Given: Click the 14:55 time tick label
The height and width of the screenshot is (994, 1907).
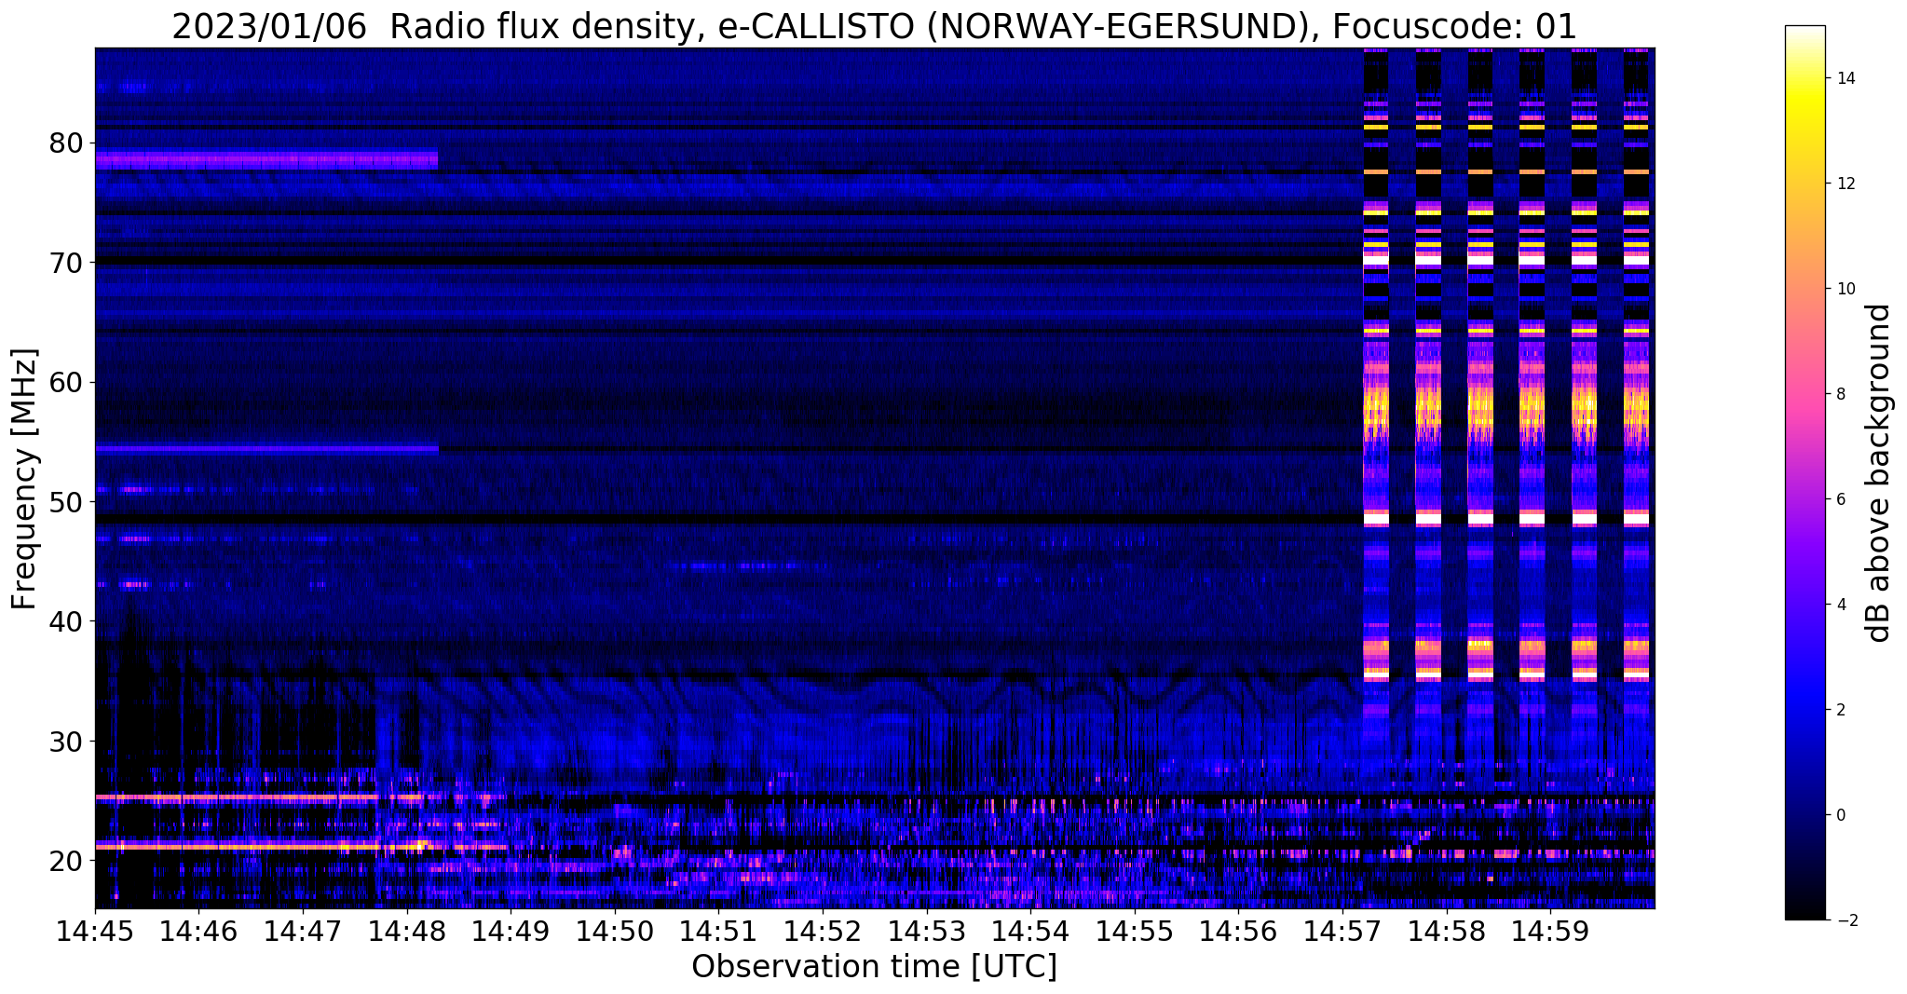Looking at the screenshot, I should [x=1135, y=931].
